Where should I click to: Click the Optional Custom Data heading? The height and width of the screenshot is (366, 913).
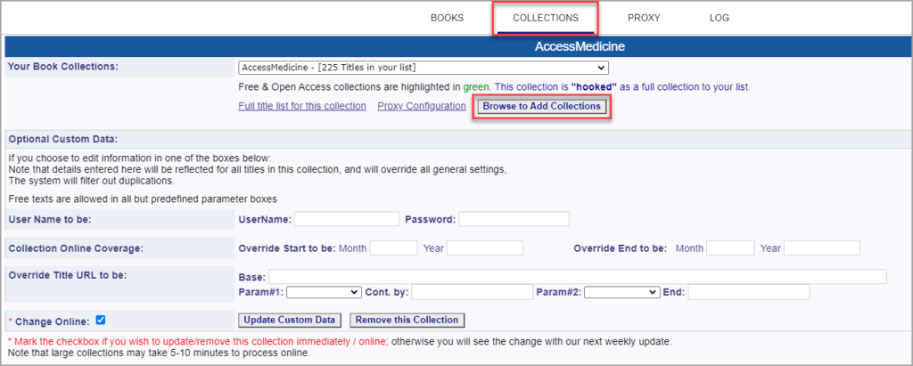63,139
